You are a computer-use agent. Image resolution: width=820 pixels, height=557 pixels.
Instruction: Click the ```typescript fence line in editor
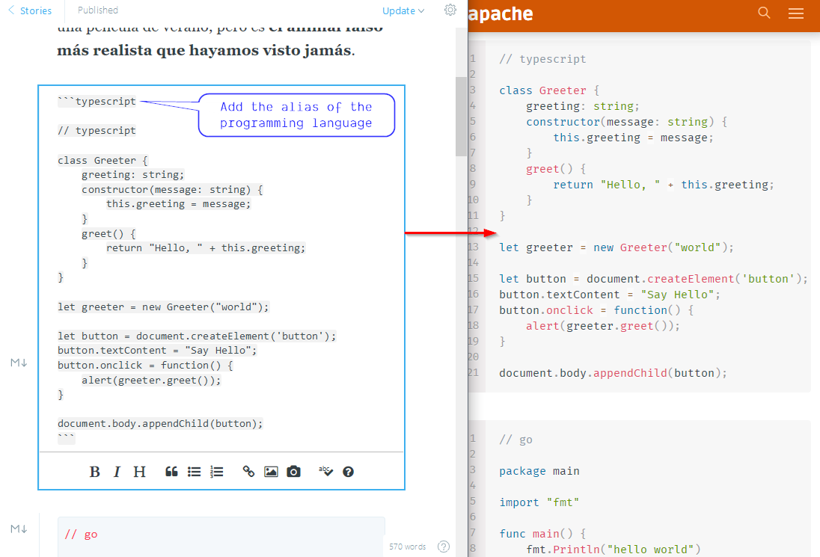tap(97, 102)
